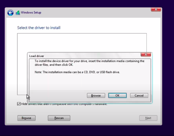
Task: Close the Windows Setup window with red X
Action: tap(156, 9)
